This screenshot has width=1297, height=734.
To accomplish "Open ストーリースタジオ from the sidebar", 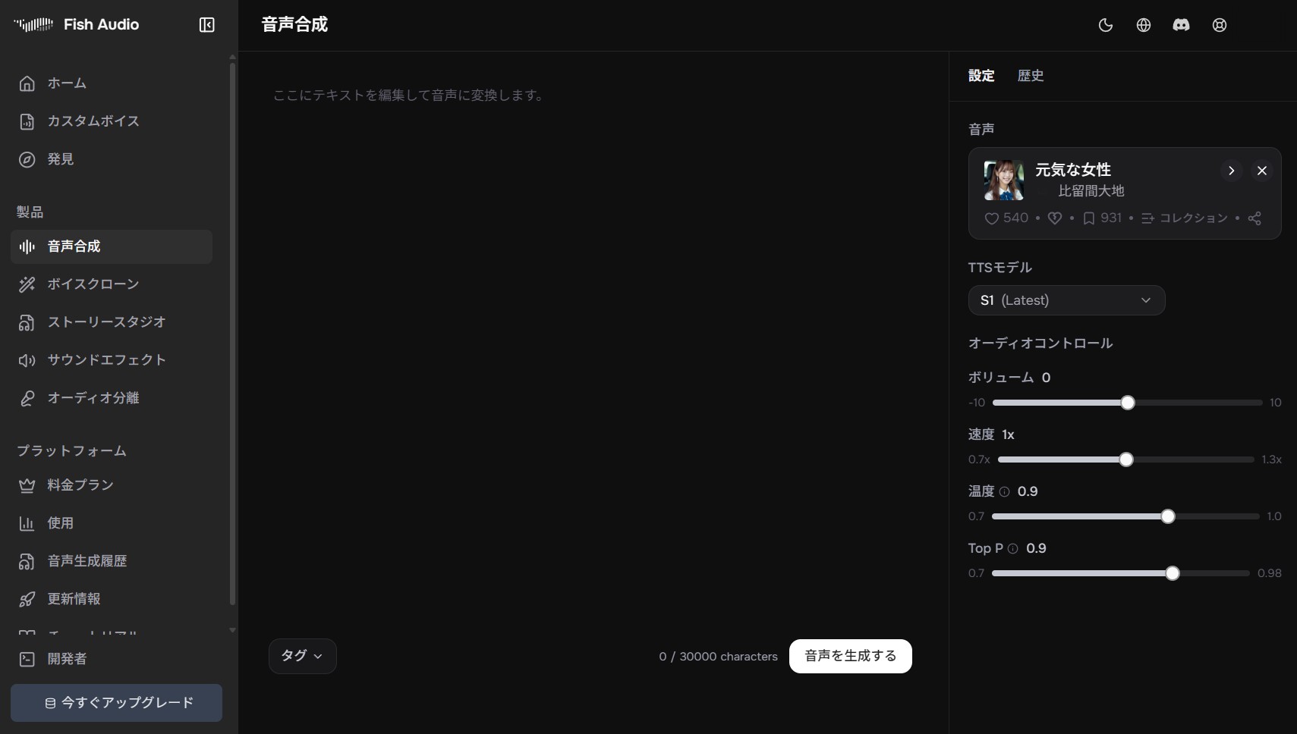I will (106, 322).
